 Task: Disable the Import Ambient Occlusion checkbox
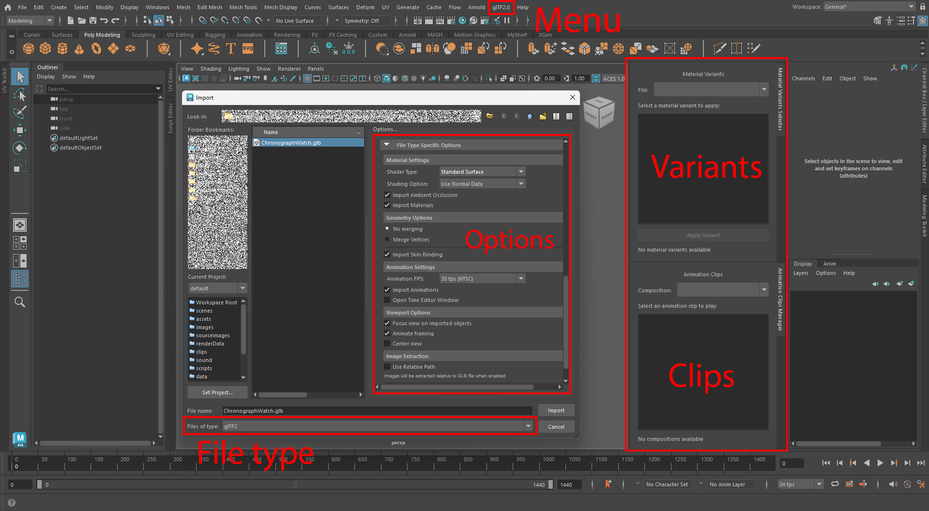[x=387, y=195]
